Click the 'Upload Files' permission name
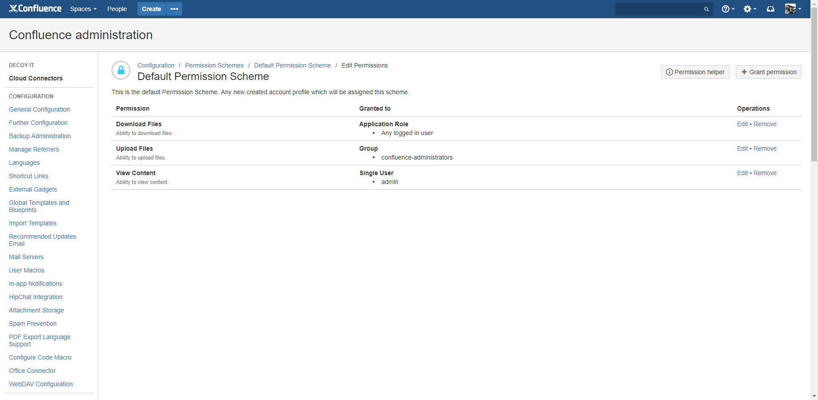Screen dimensions: 818x400 click(x=134, y=148)
